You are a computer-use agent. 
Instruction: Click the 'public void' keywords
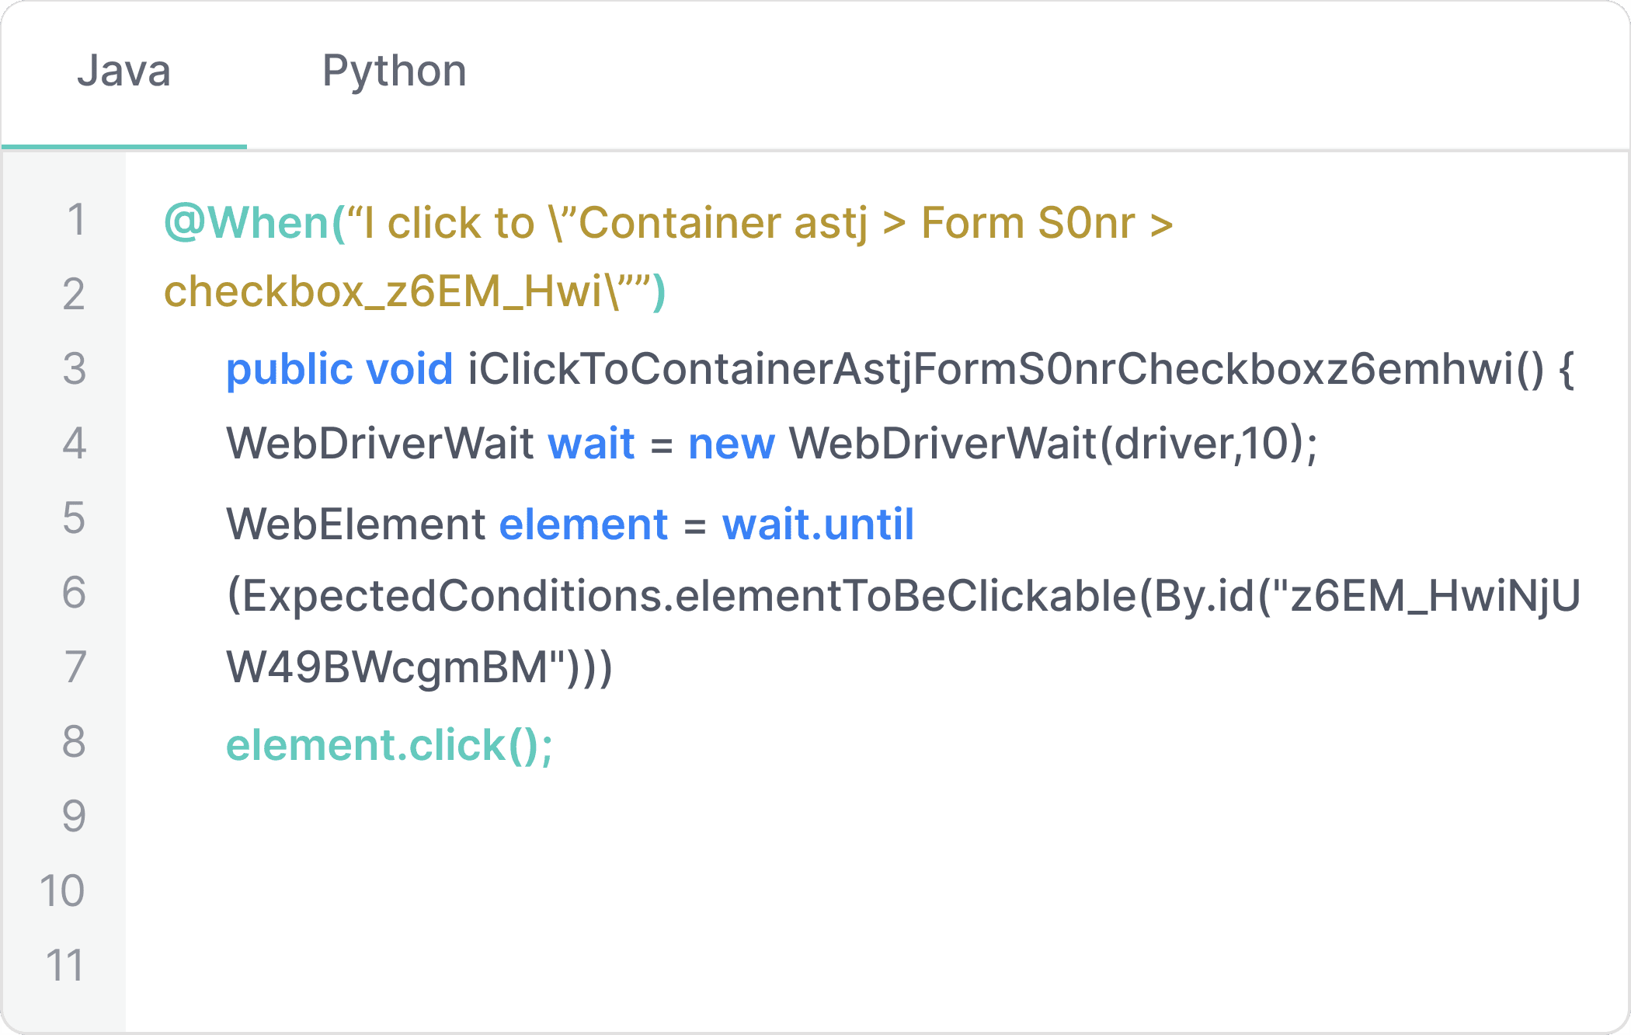[339, 369]
